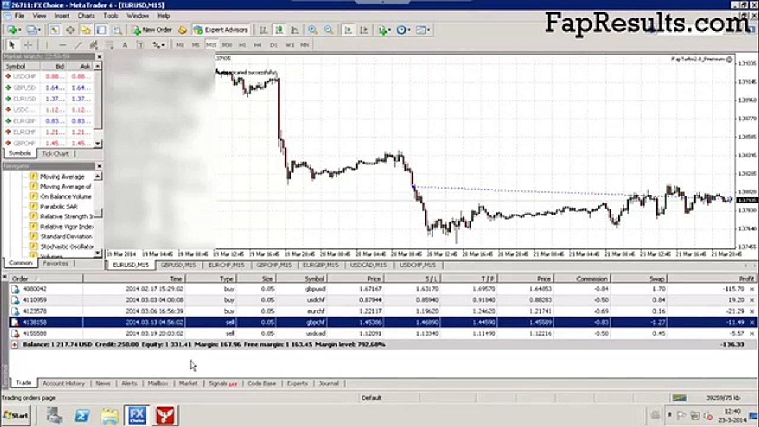This screenshot has width=759, height=427.
Task: Open the Charts menu
Action: click(x=86, y=15)
